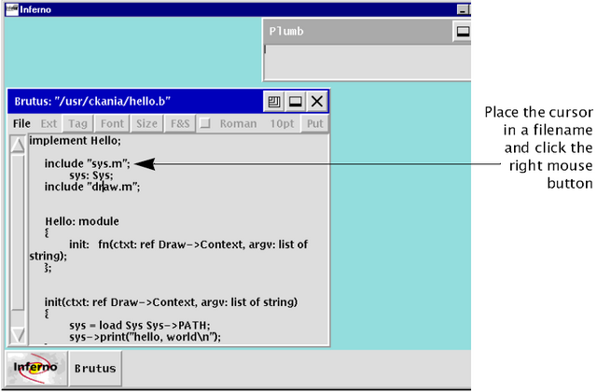The image size is (597, 392).
Task: Click the text "draw.m" in the editor
Action: (x=112, y=187)
